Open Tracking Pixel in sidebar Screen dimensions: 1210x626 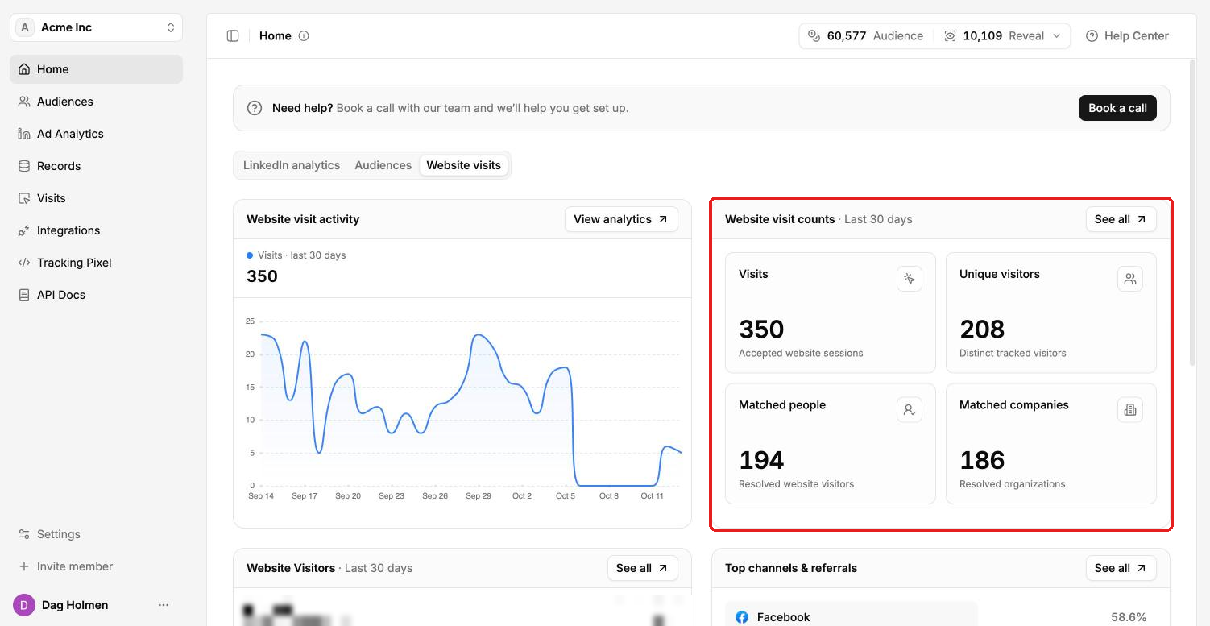pos(96,263)
